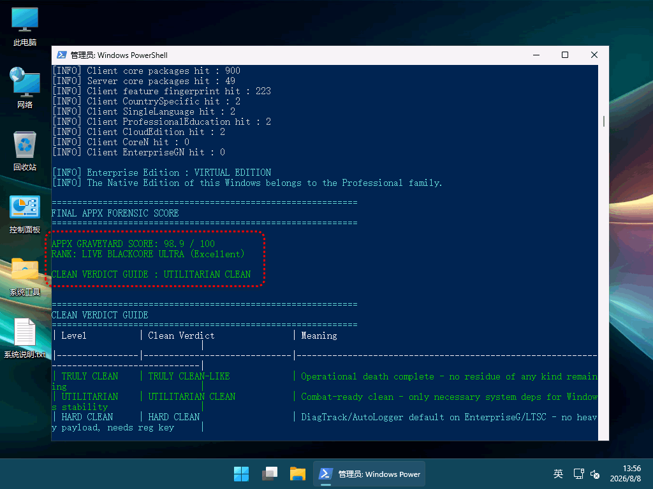The height and width of the screenshot is (489, 653).
Task: Click the line 'Client CoreN hit : 0'
Action: click(x=121, y=142)
